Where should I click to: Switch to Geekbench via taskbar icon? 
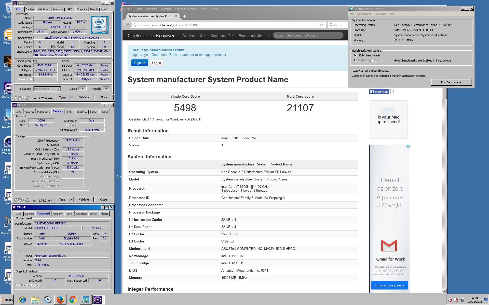[x=86, y=300]
